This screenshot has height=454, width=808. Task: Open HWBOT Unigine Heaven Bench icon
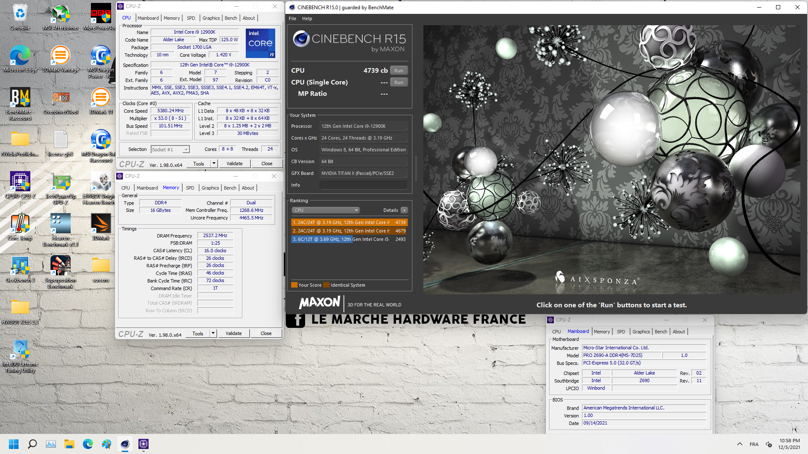tap(101, 188)
